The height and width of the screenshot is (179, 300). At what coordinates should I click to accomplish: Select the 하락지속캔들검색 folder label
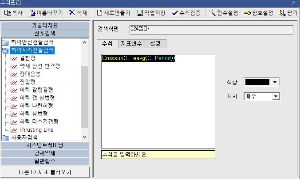tap(32, 50)
